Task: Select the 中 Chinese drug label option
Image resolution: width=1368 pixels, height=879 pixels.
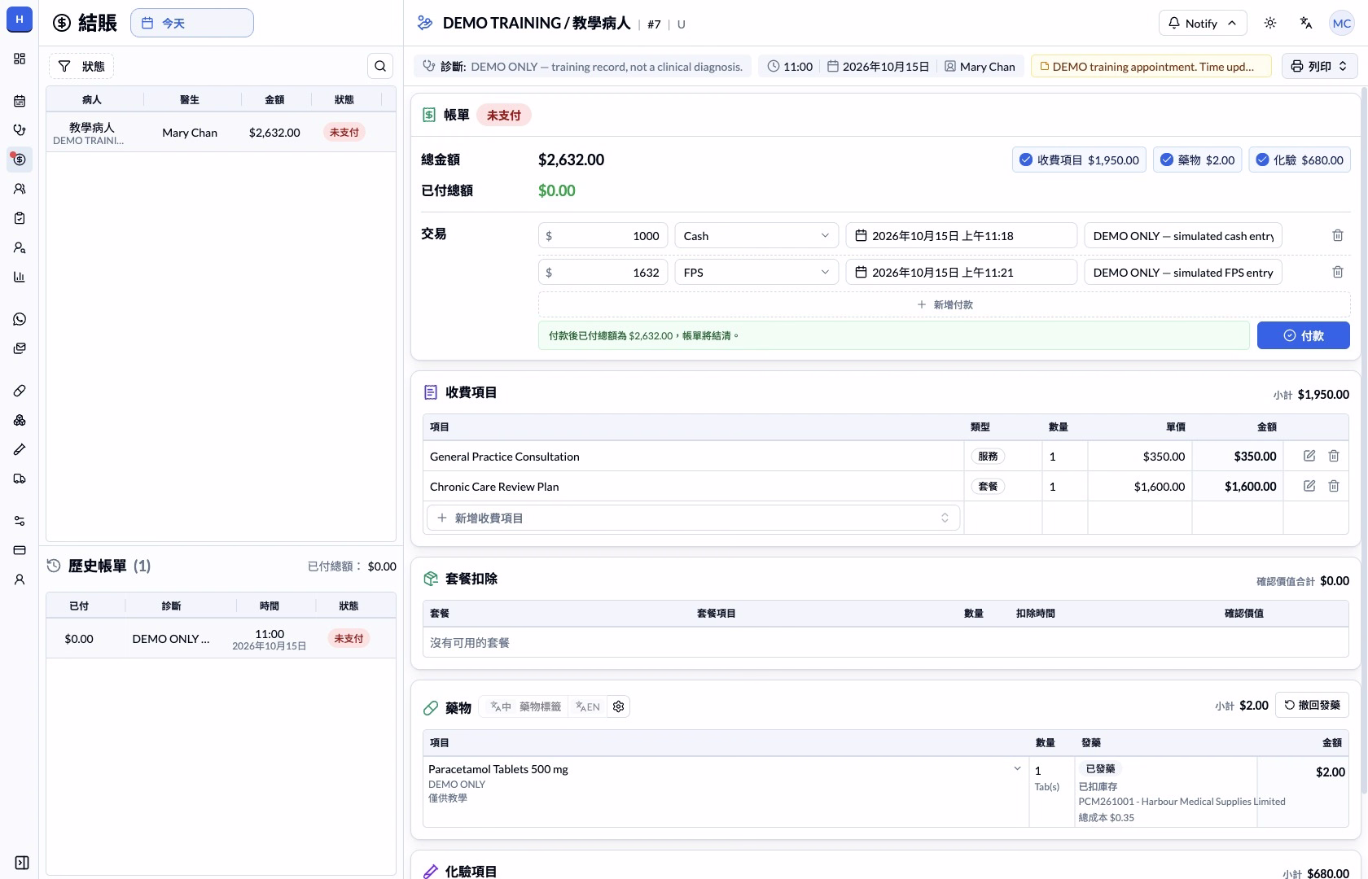Action: (x=501, y=706)
